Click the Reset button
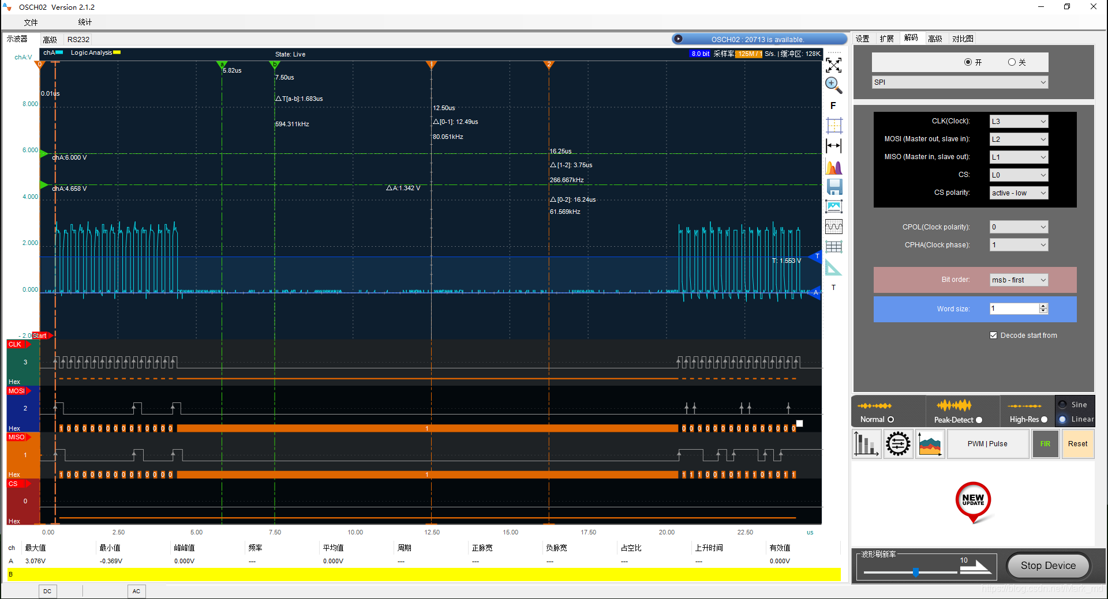Screen dimensions: 1108x599 click(x=1077, y=444)
